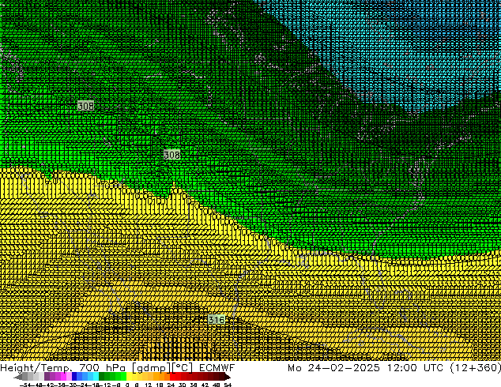Click the gray left arrow on the legend end
Image resolution: width=501 pixels, height=387 pixels.
point(18,377)
